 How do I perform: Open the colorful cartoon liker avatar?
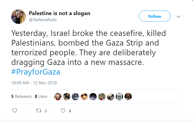[84, 97]
